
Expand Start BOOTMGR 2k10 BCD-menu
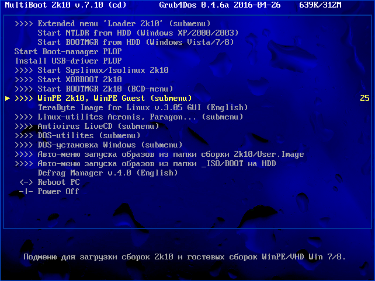click(93, 89)
